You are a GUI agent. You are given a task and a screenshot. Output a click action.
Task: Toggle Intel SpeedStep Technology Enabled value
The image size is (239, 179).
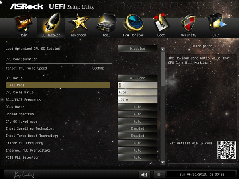pos(137,128)
